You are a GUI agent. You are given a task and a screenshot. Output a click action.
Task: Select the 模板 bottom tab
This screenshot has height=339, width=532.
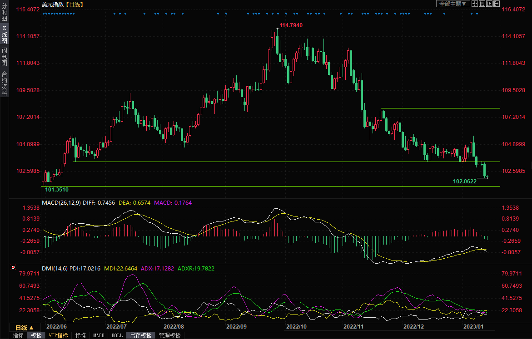pyautogui.click(x=36, y=335)
